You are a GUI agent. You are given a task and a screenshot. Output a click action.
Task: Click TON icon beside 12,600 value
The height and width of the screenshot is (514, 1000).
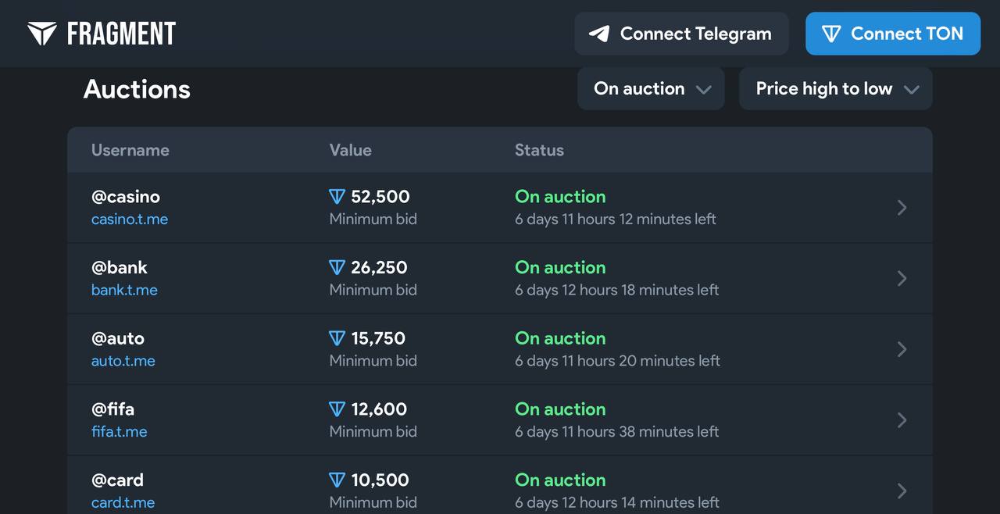pyautogui.click(x=337, y=409)
